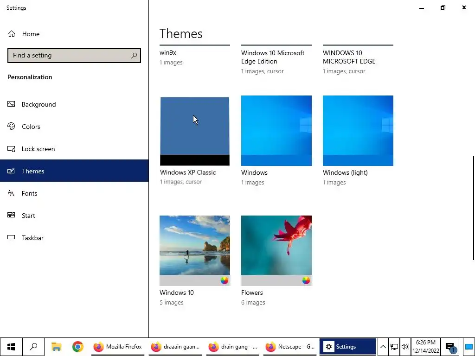
Task: Click the Lock screen icon
Action: (x=11, y=149)
